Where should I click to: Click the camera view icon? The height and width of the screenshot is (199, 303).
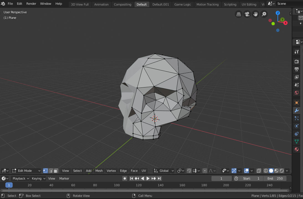pos(247,14)
